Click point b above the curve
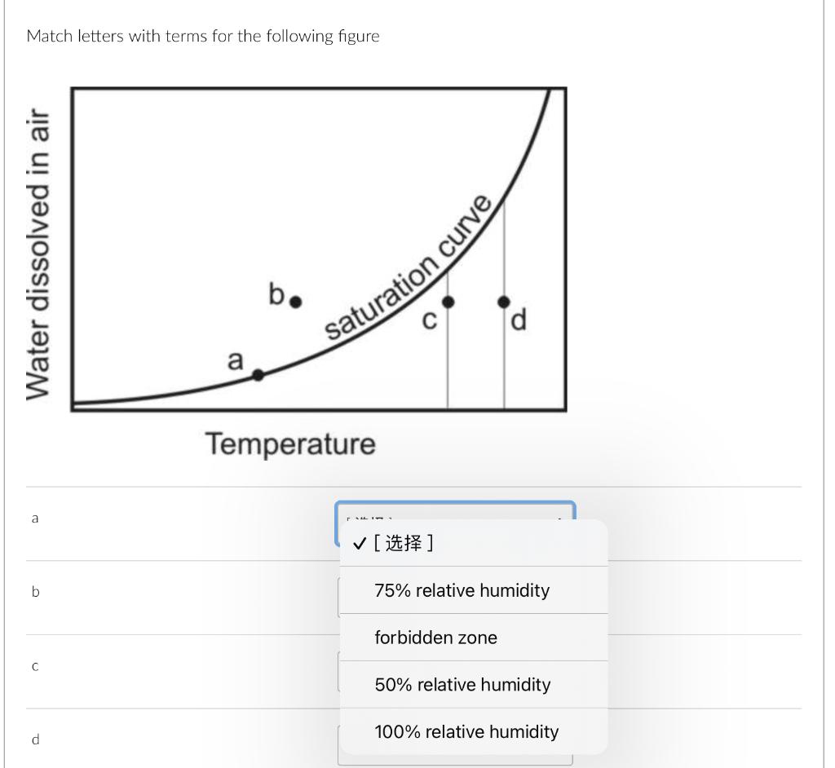This screenshot has height=768, width=835. click(x=295, y=302)
